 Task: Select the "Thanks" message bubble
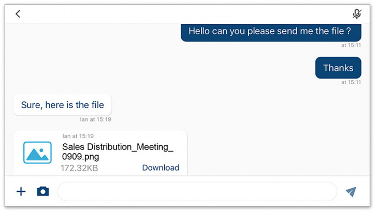pos(338,68)
